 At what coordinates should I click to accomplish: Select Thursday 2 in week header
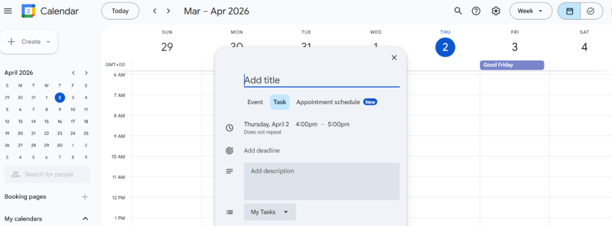[445, 47]
